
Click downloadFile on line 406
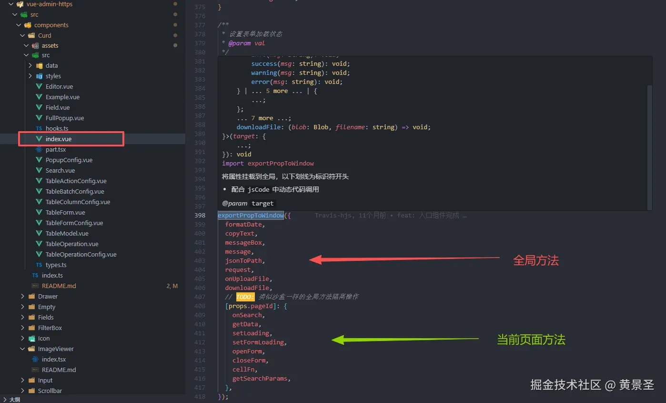click(247, 288)
